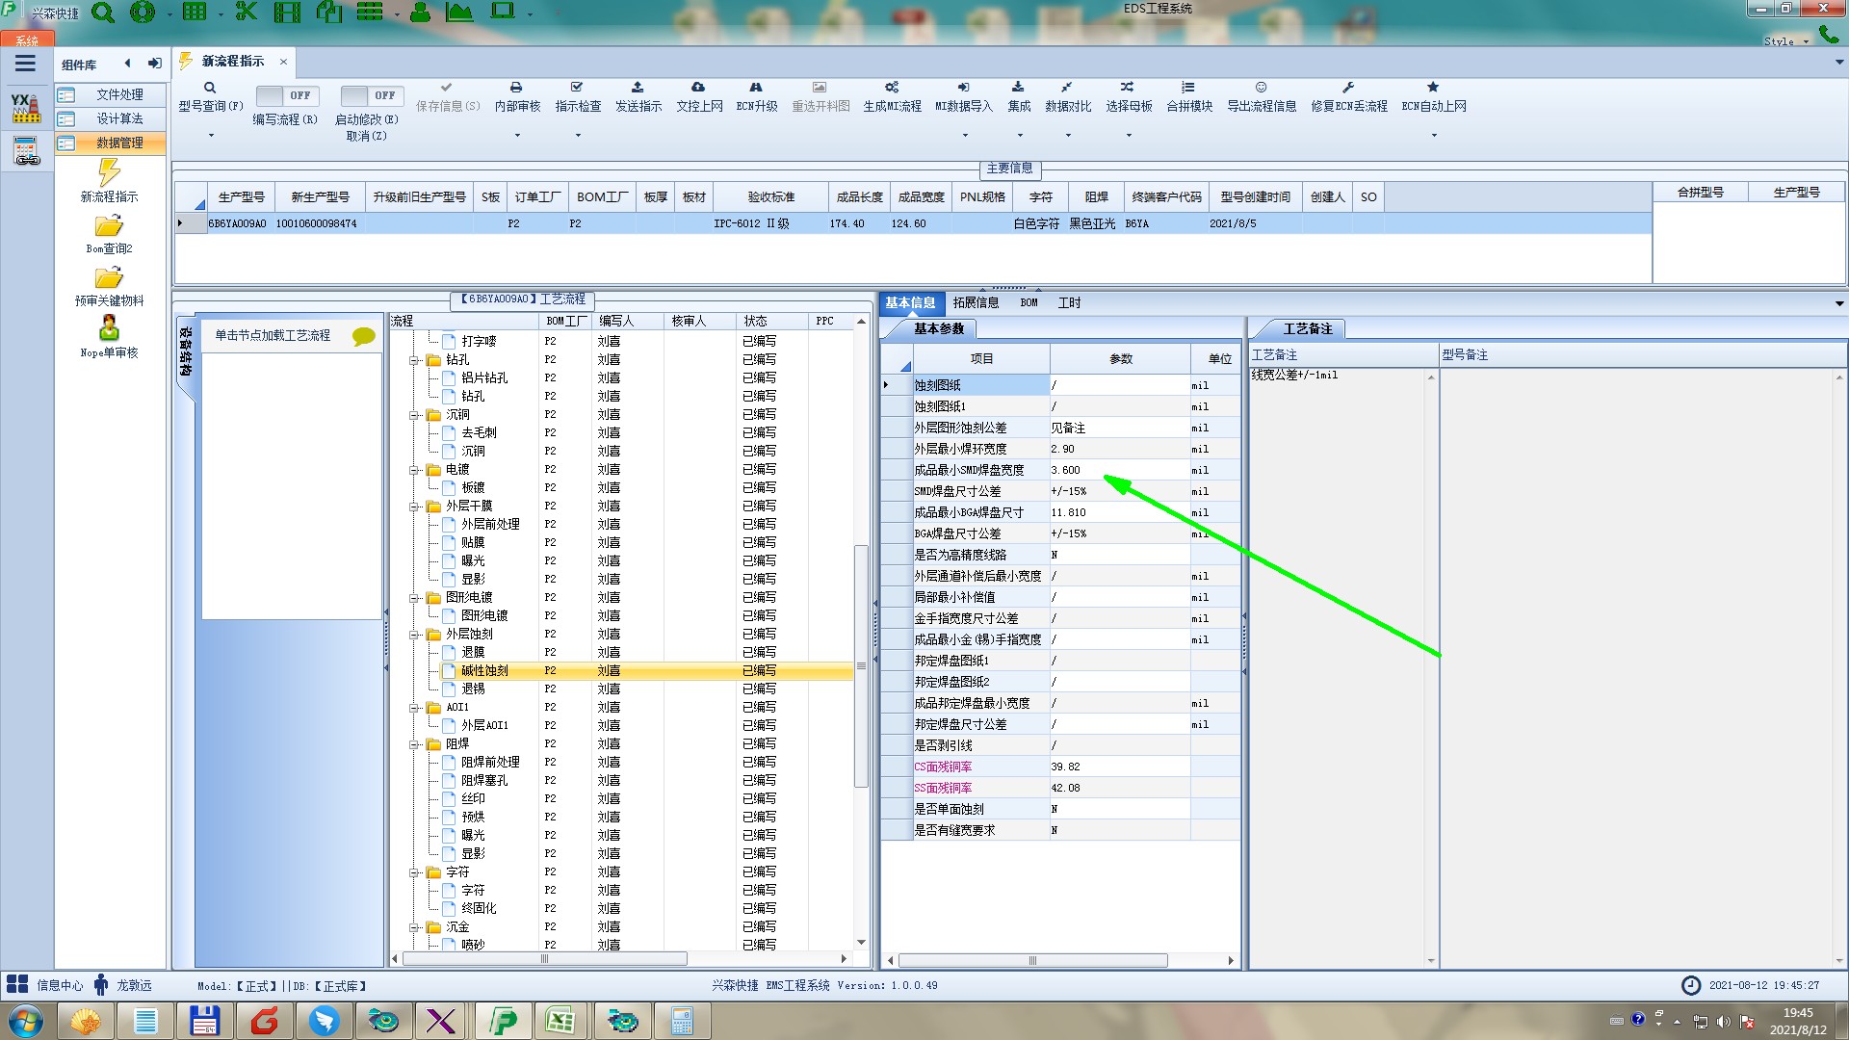Image resolution: width=1849 pixels, height=1040 pixels.
Task: Click the process tree vertical scrollbar
Action: pos(861,664)
